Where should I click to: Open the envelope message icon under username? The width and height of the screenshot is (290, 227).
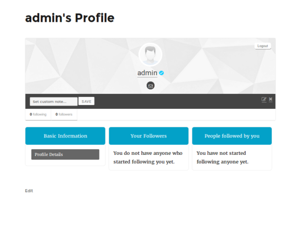[x=150, y=86]
